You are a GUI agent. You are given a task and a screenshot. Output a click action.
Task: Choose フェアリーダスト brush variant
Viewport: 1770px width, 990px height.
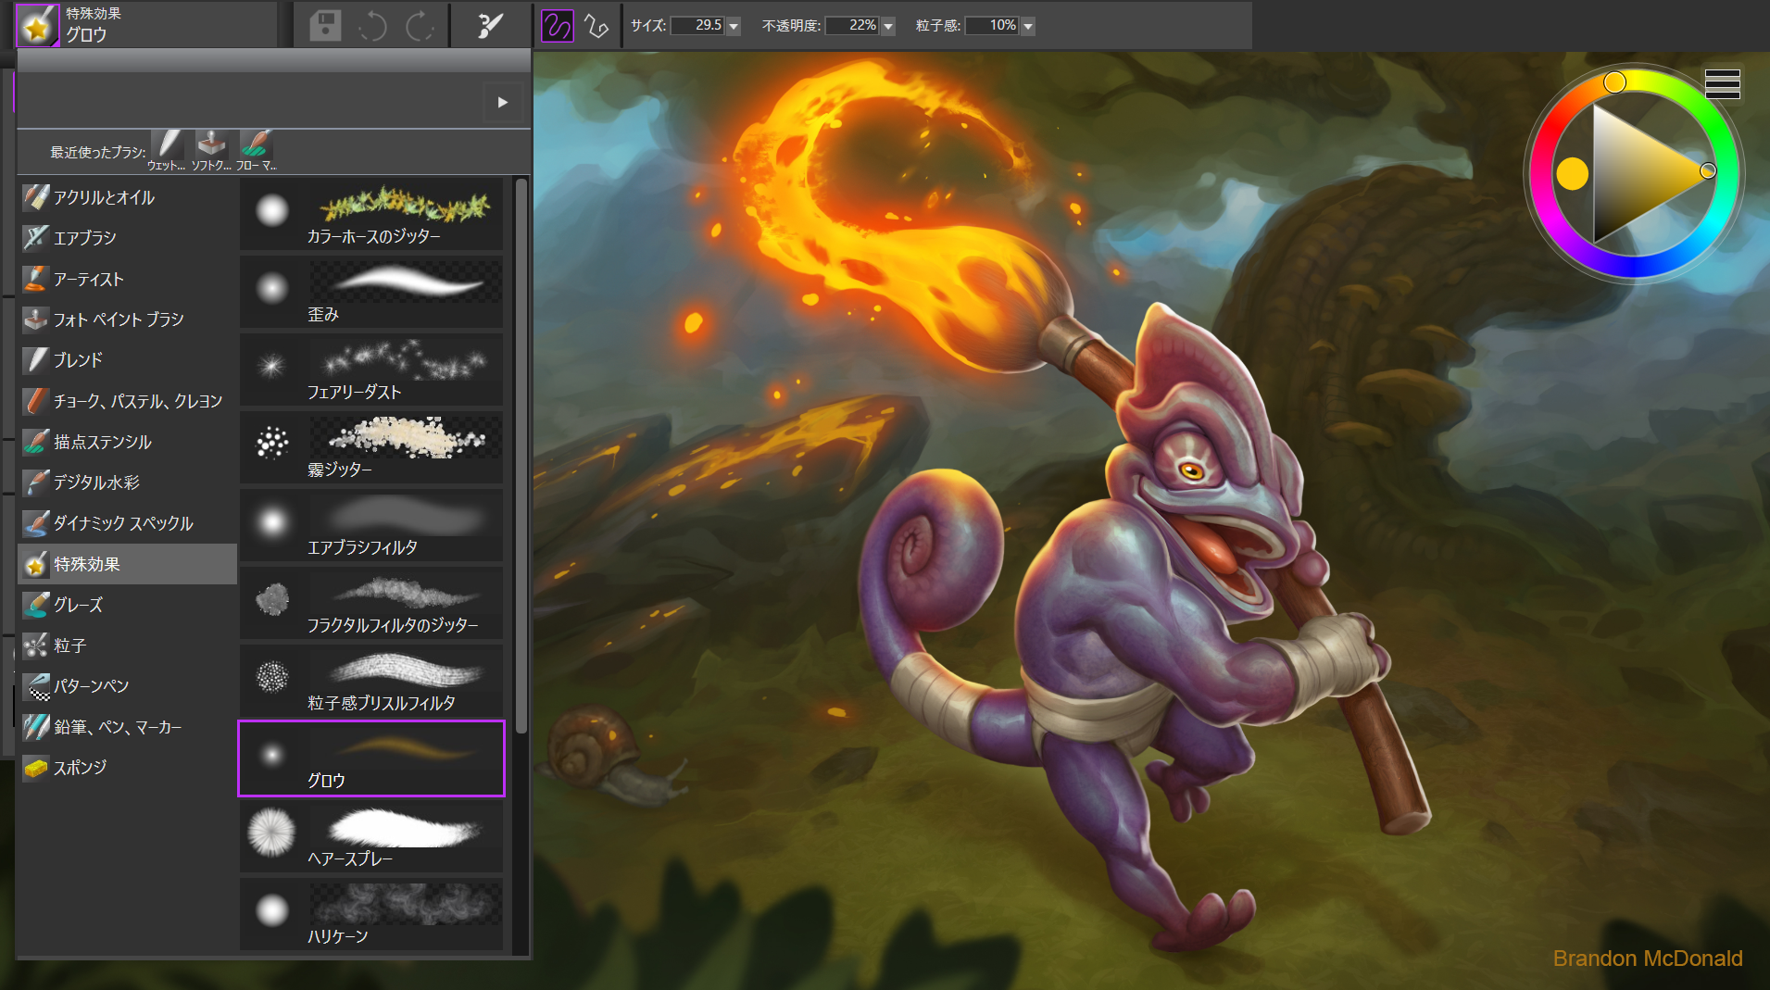(371, 370)
